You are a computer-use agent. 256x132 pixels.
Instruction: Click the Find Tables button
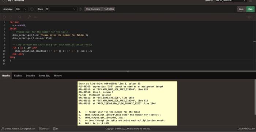109,9
